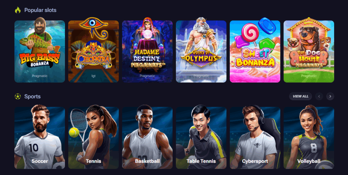Select the Soccer sports category
This screenshot has height=175, width=348.
click(40, 137)
